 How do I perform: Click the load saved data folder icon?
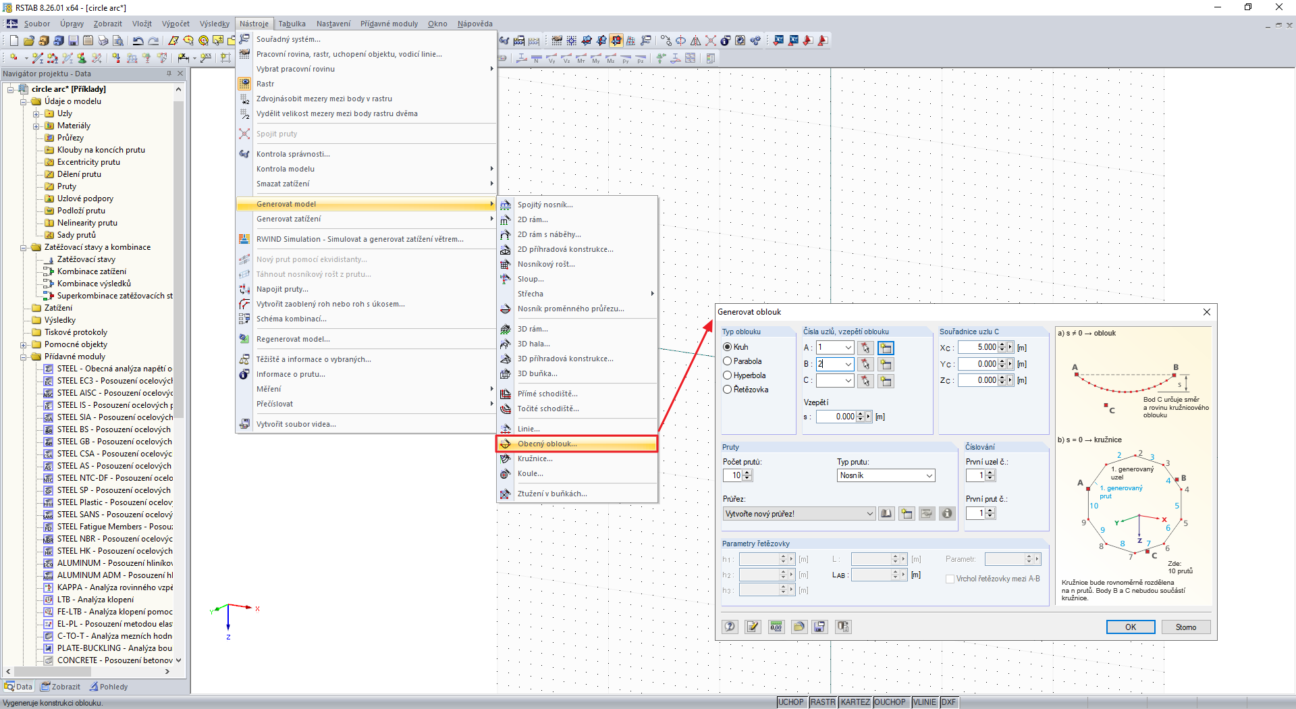pyautogui.click(x=799, y=627)
